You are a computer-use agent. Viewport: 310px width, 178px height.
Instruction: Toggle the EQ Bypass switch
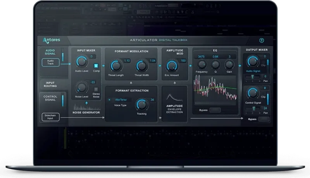215,110
